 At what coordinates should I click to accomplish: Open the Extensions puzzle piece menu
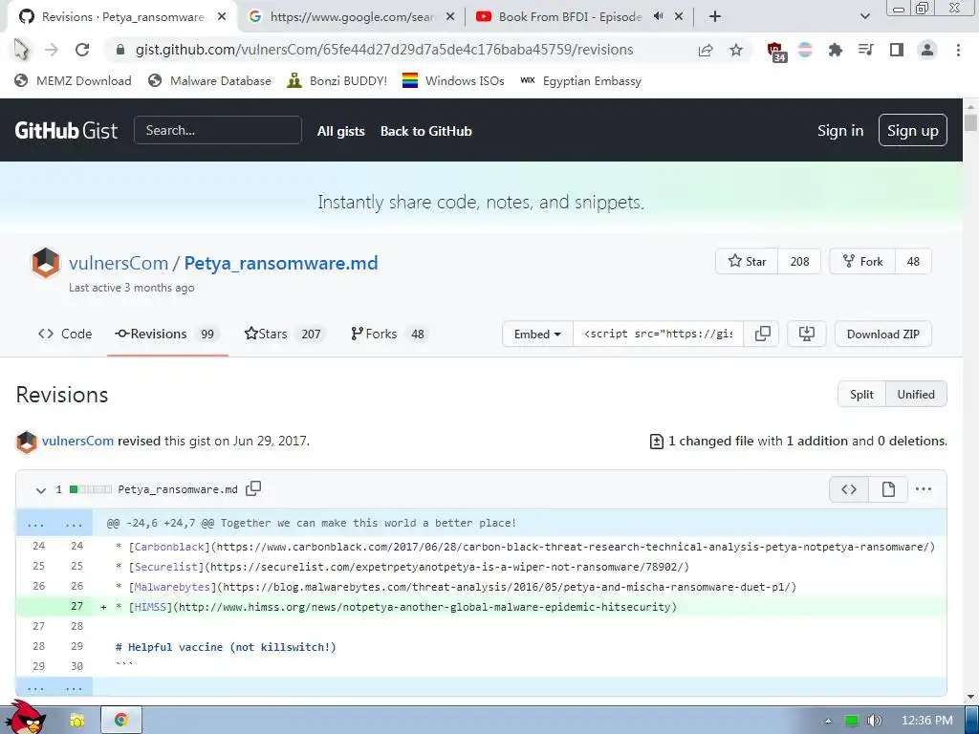click(836, 50)
